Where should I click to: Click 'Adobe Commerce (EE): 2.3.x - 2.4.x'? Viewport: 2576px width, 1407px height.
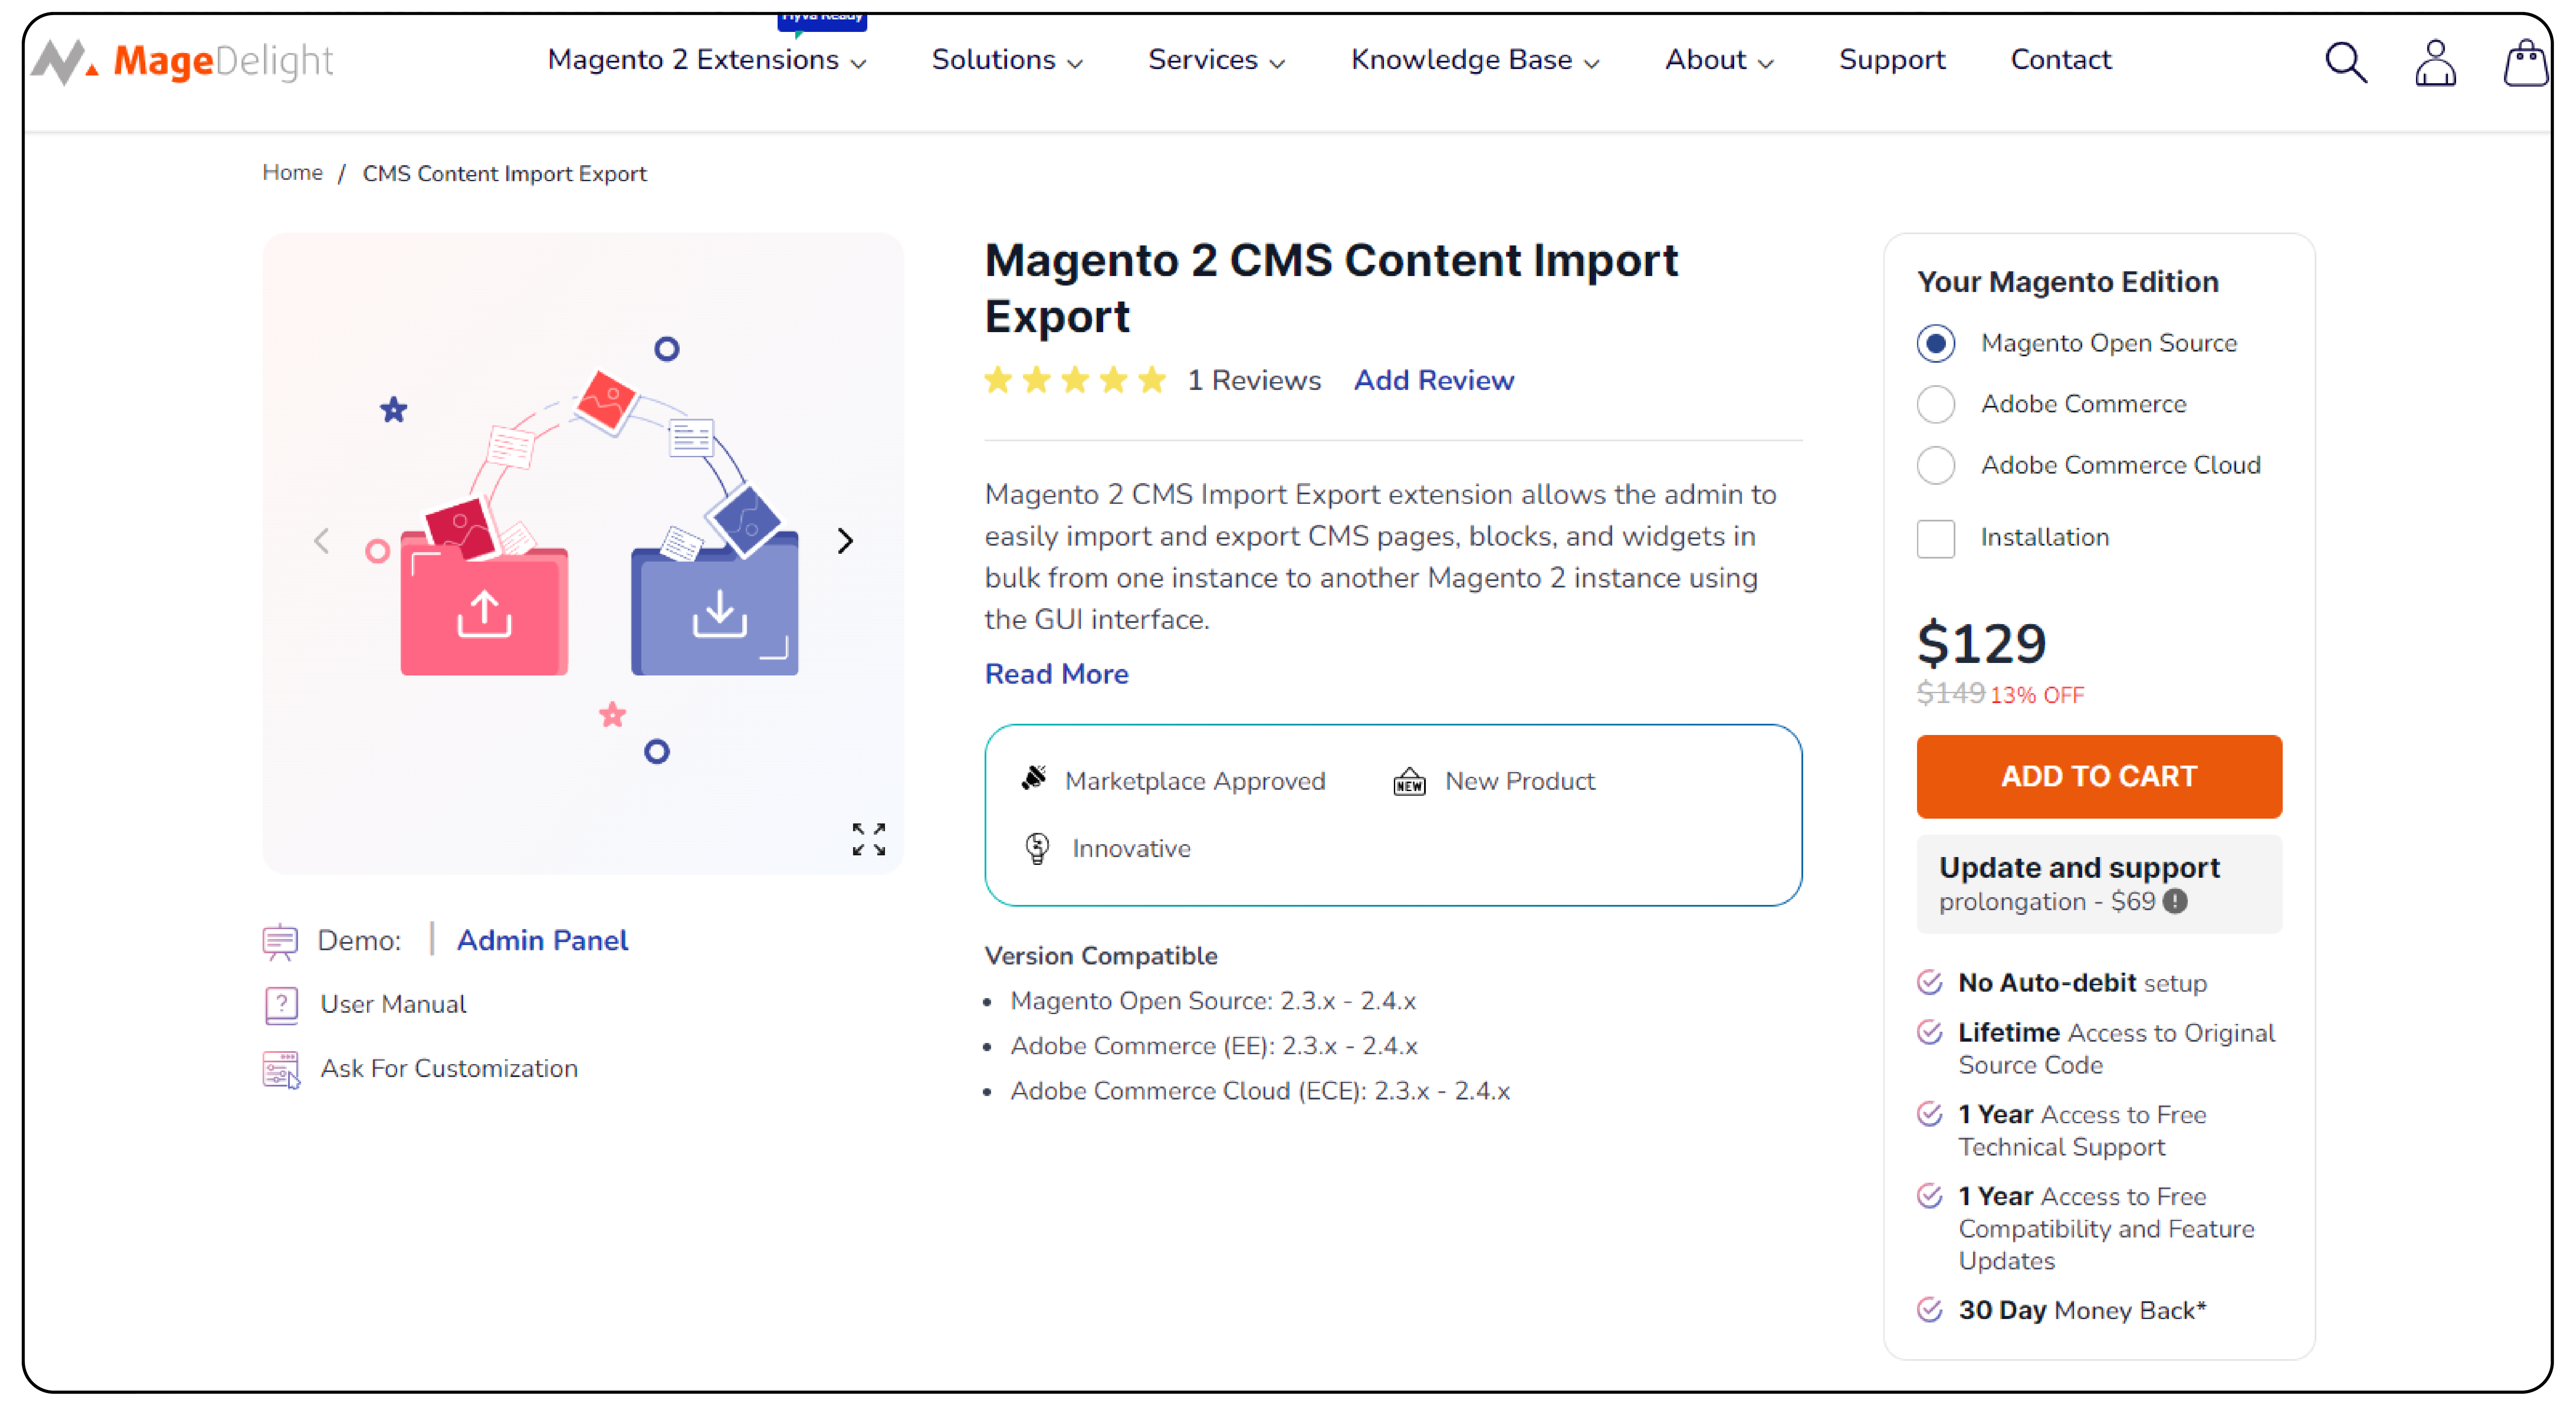point(1213,1046)
